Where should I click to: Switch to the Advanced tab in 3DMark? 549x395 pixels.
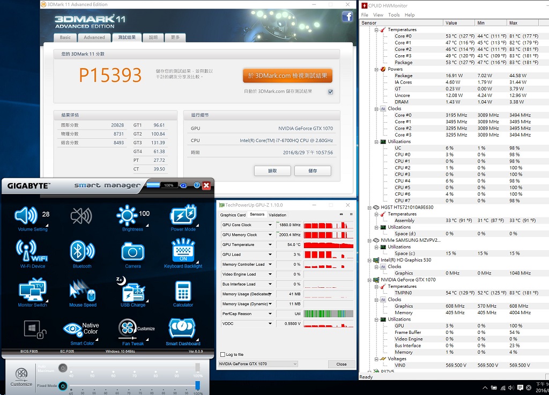[x=94, y=38]
